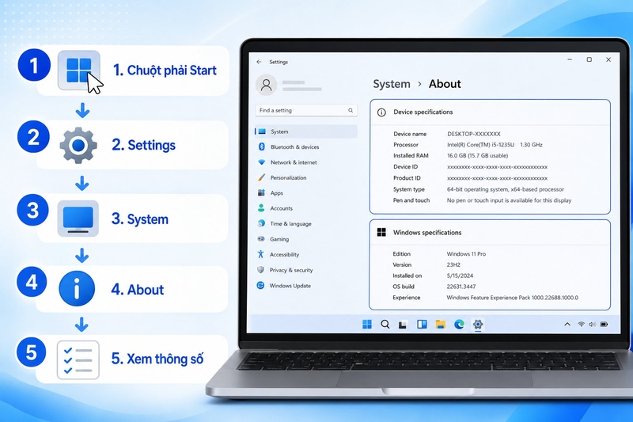Open Personalization settings label

tap(288, 177)
